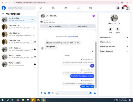Expand the Privacy & support section
Image resolution: width=133 pixels, height=102 pixels.
114,51
